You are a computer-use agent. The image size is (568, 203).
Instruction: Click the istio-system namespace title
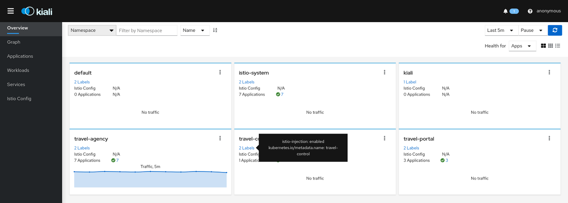pyautogui.click(x=254, y=73)
